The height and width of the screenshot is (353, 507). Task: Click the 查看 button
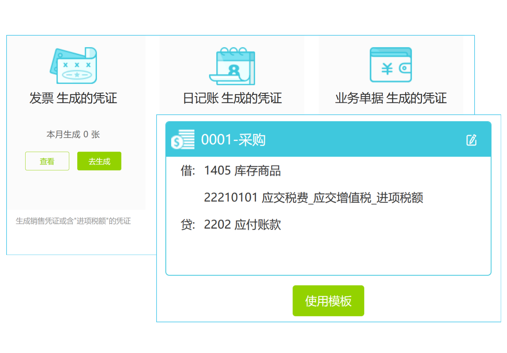[47, 161]
